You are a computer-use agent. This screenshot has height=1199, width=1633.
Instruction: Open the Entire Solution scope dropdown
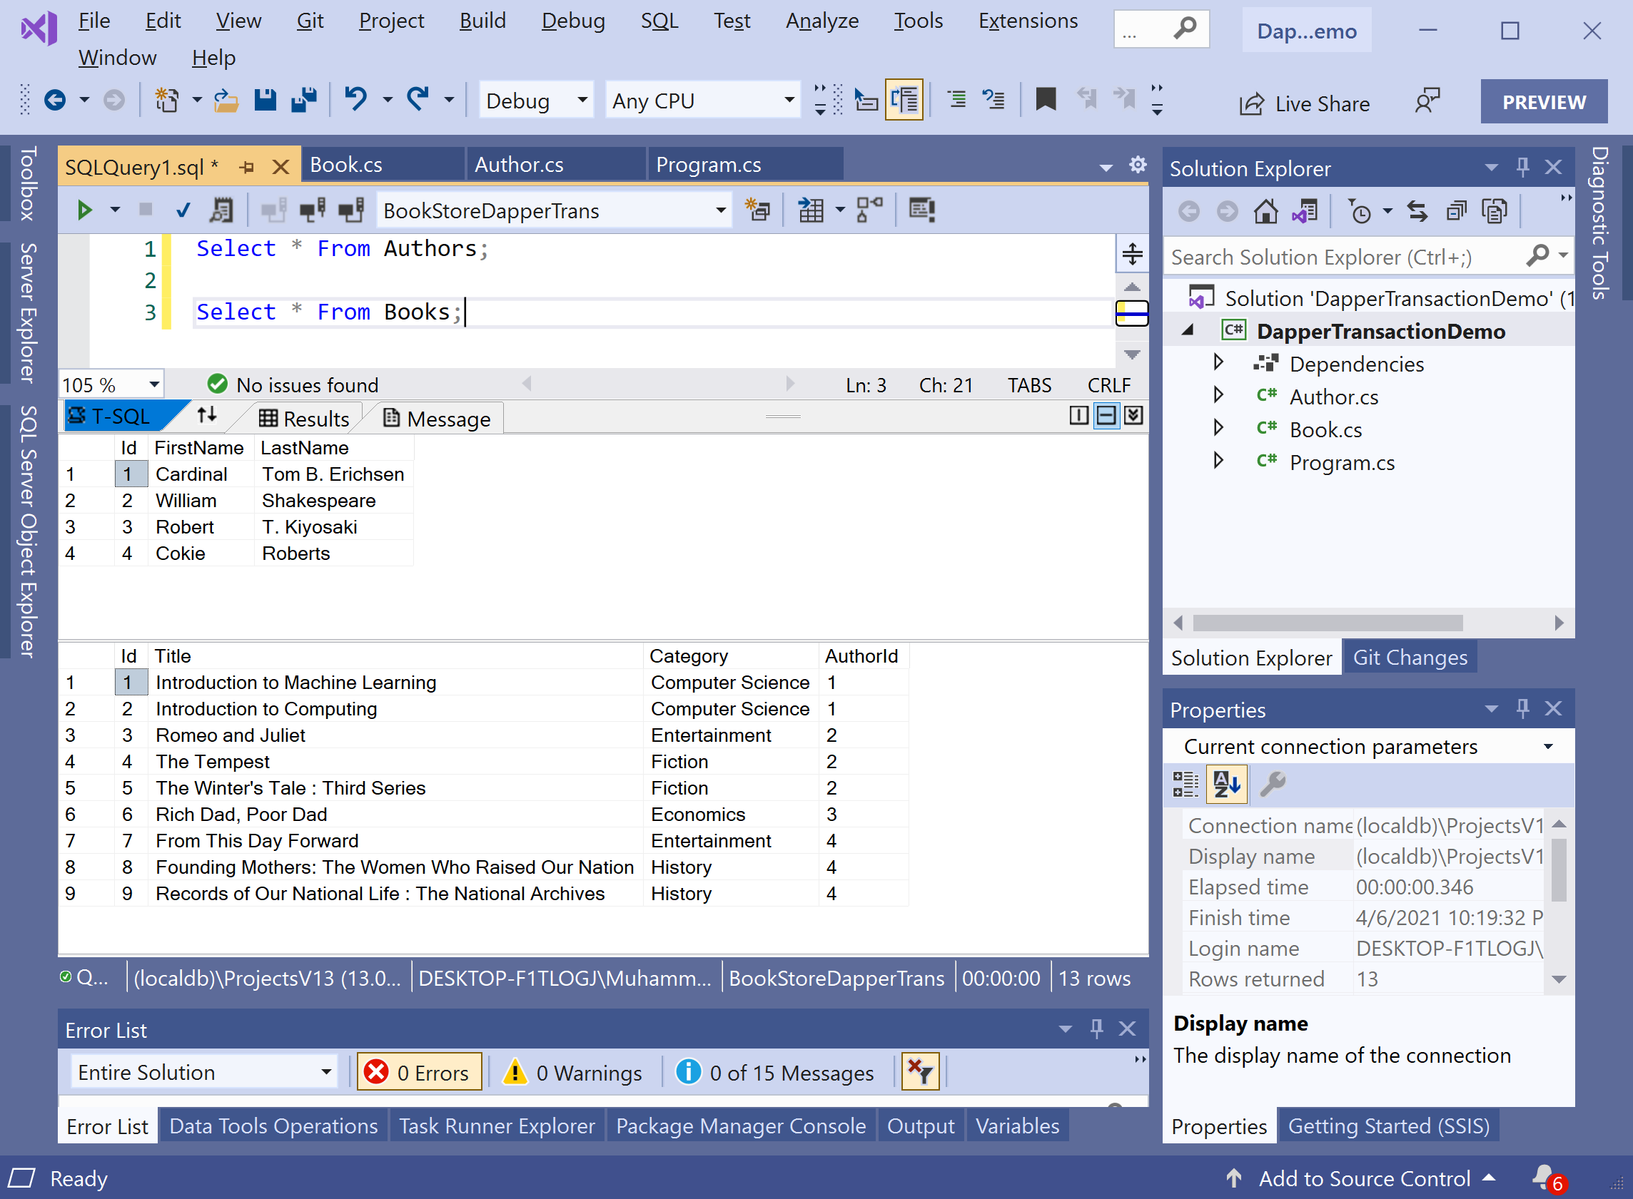point(326,1072)
